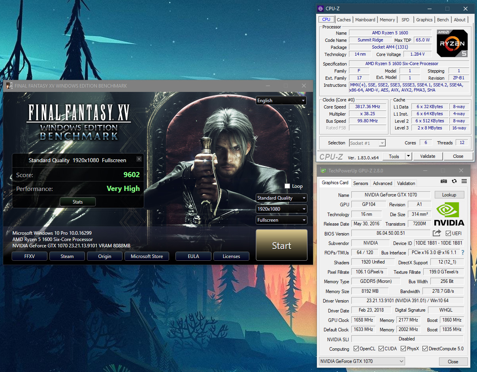
Task: Open the EULA button
Action: tap(193, 256)
